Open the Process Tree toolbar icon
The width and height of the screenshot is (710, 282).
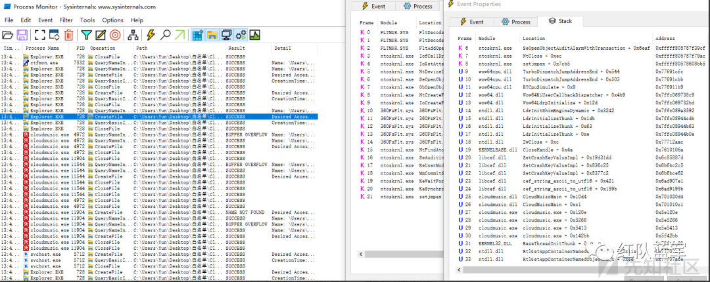point(133,34)
